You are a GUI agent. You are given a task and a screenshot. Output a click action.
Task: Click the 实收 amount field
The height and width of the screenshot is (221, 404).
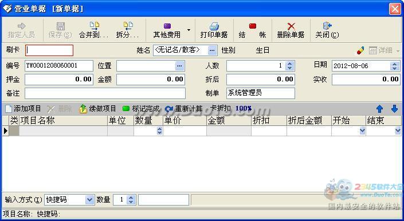[x=366, y=79]
